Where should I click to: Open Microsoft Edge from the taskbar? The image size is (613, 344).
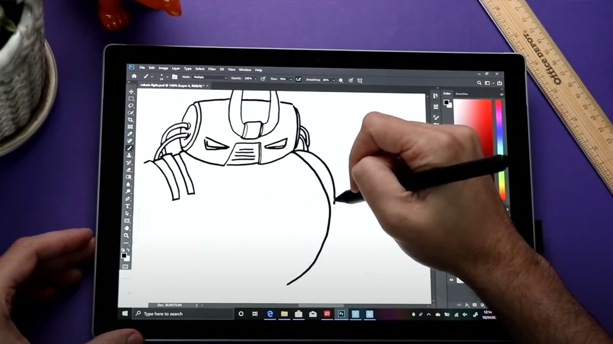[270, 314]
